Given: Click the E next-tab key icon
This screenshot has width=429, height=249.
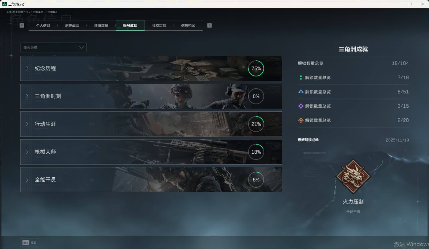Looking at the screenshot, I should [x=209, y=25].
